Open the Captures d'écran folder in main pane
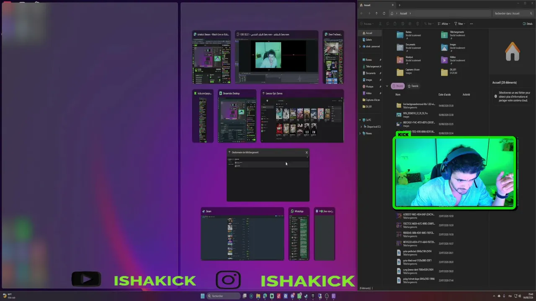Image resolution: width=536 pixels, height=301 pixels. coord(400,72)
